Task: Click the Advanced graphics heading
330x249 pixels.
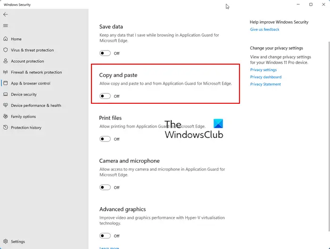Action: (123, 209)
